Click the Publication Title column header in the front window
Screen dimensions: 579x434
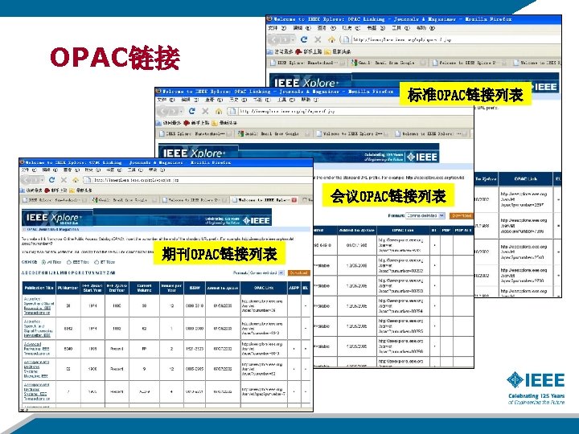tap(39, 288)
